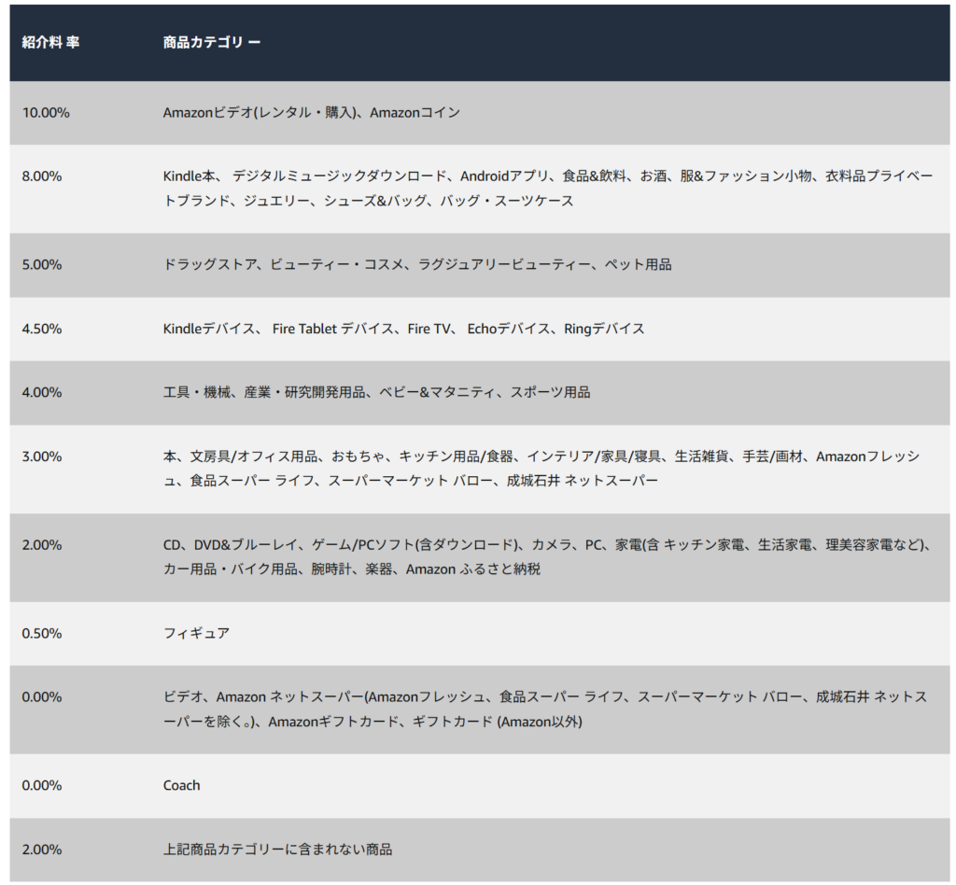The height and width of the screenshot is (885, 956).
Task: Select the 10.00% rate cell
Action: (45, 112)
